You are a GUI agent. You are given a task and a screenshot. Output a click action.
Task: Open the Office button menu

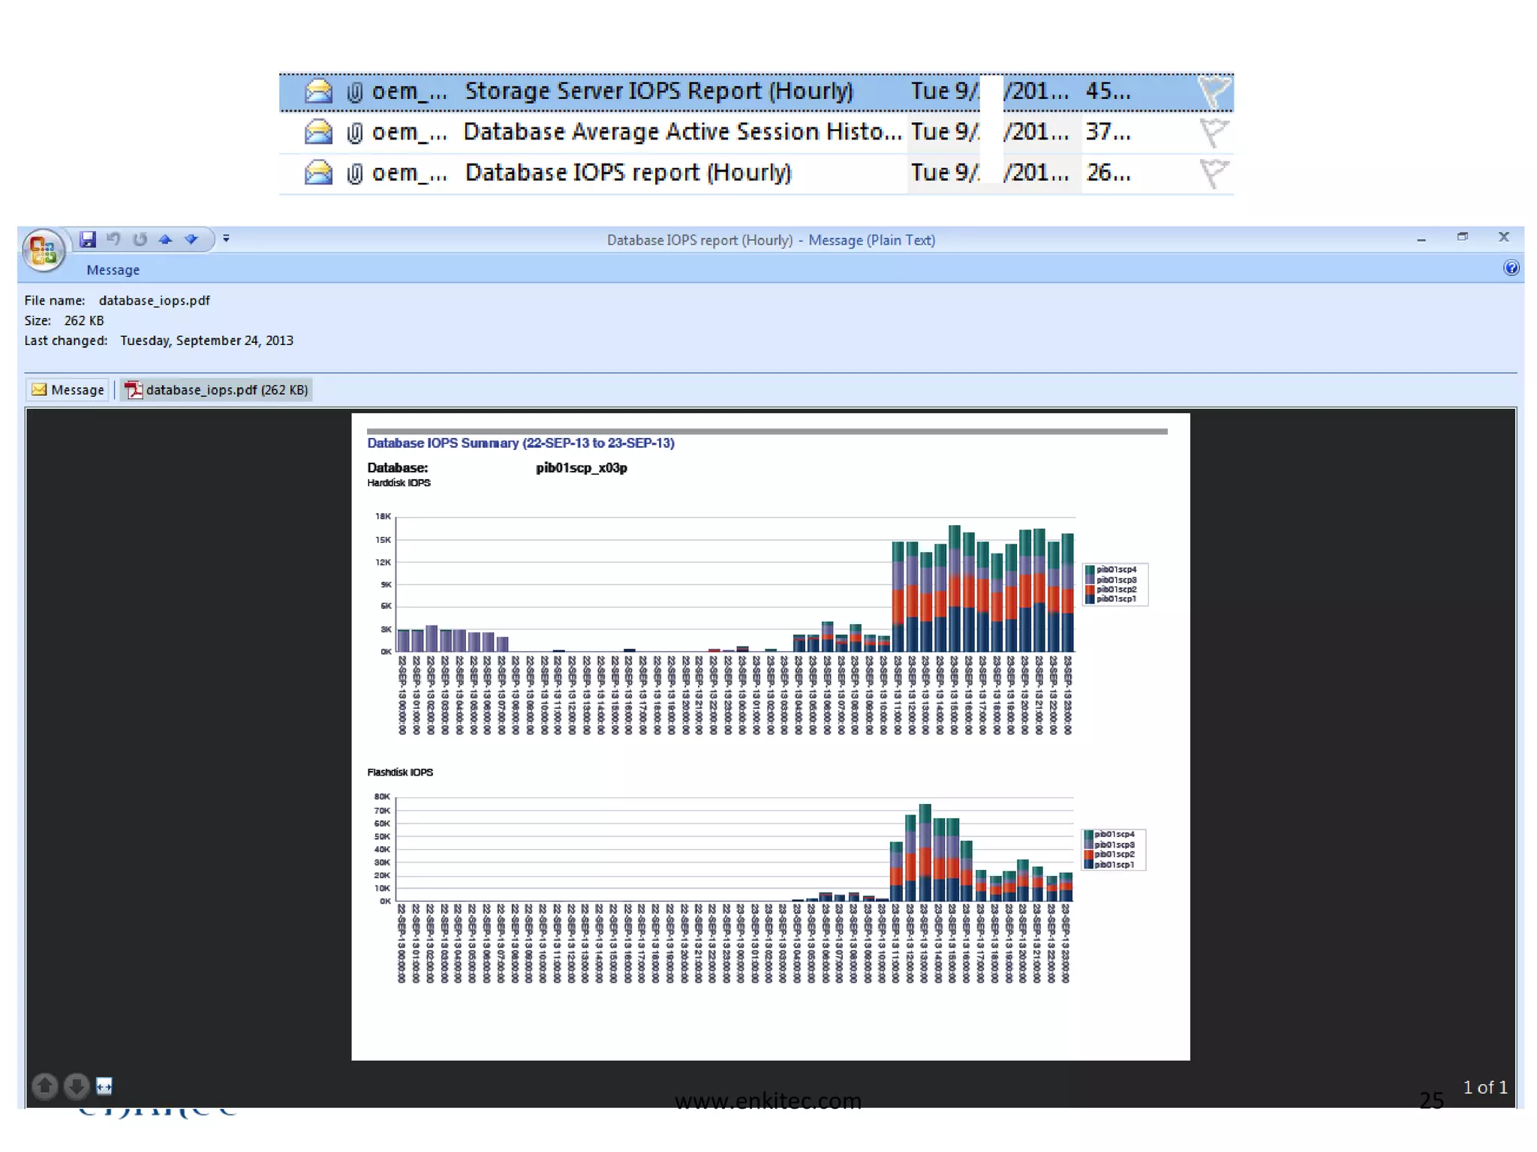pos(43,249)
